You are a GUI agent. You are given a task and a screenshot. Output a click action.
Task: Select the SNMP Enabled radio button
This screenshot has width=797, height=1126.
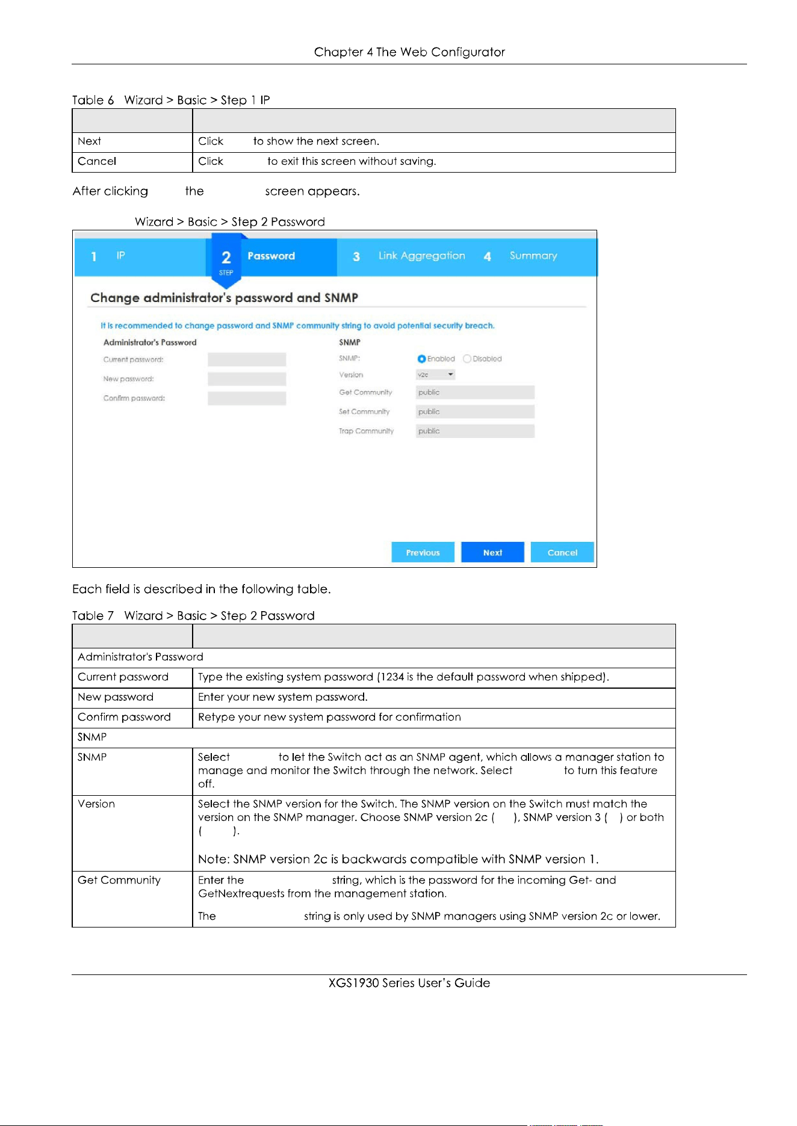[421, 359]
